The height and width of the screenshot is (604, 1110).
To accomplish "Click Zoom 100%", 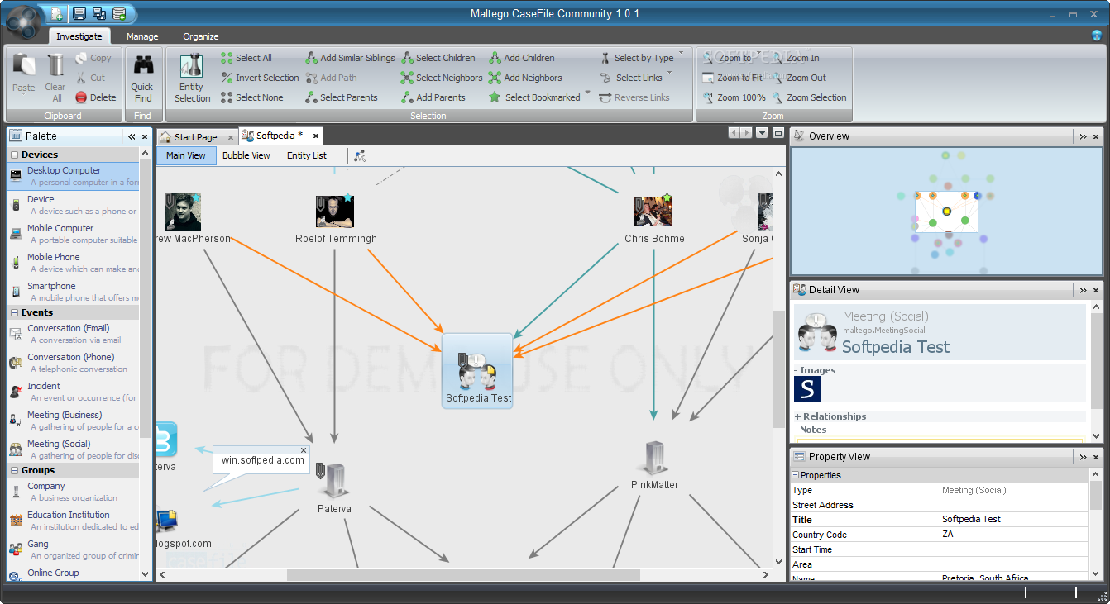I will 734,97.
